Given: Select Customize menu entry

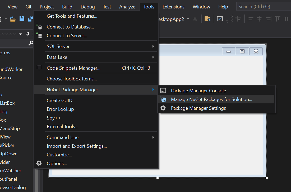Looking at the screenshot, I should [x=96, y=155].
